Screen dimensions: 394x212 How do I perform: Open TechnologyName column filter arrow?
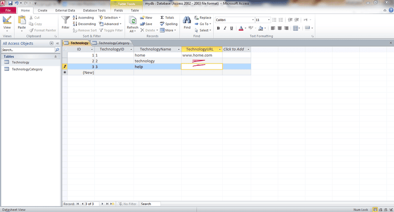(179, 49)
